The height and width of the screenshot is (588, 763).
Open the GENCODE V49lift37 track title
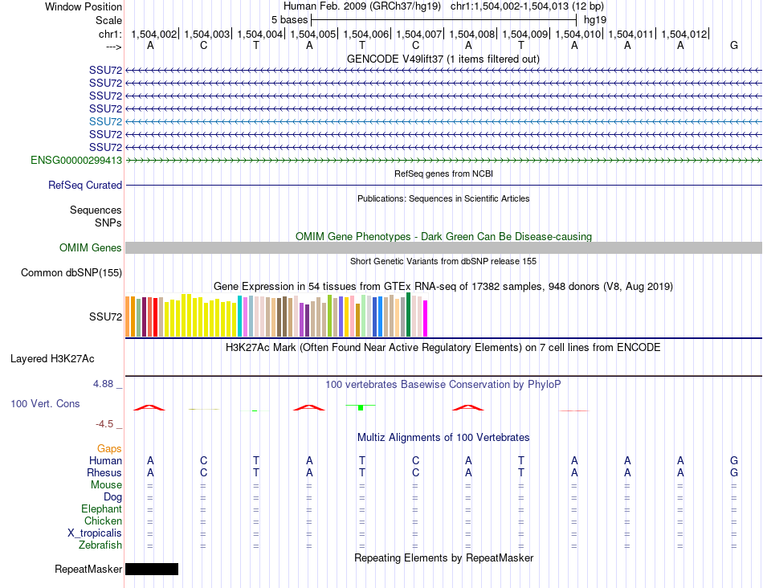443,59
